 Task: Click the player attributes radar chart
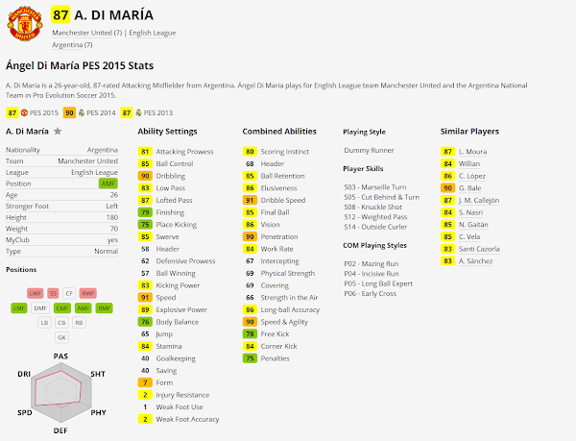pyautogui.click(x=60, y=394)
